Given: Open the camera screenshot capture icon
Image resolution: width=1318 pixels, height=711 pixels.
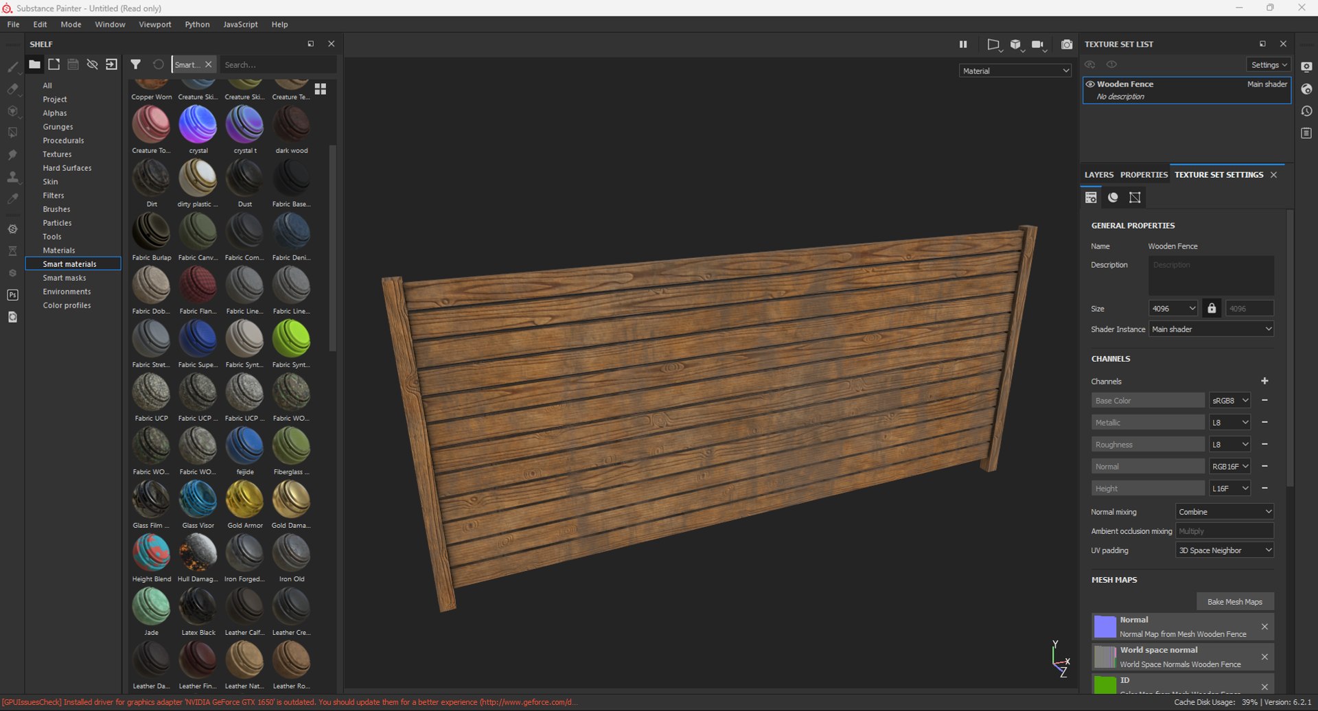Looking at the screenshot, I should tap(1067, 45).
